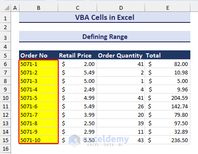Click total value 9.96

(167, 89)
